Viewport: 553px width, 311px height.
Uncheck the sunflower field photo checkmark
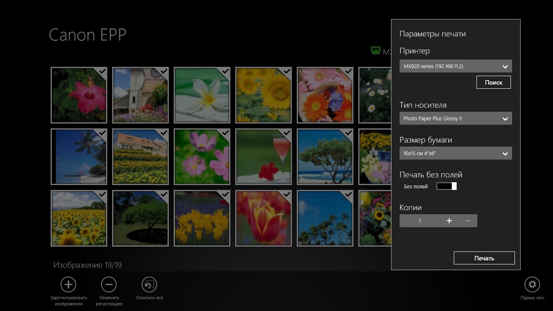pos(102,194)
